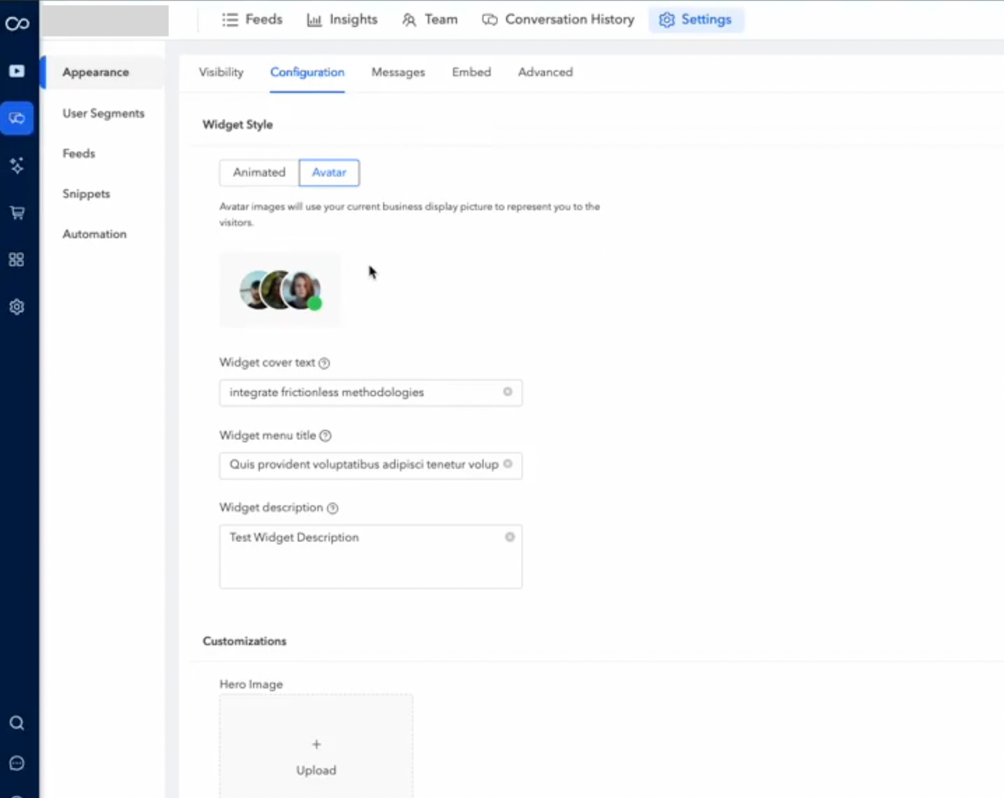Open the chat bubble support icon
1004x798 pixels.
click(x=17, y=763)
